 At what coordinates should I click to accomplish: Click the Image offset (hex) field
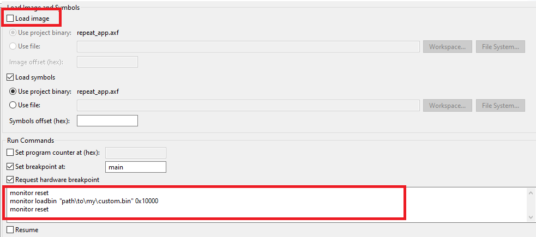click(x=107, y=62)
